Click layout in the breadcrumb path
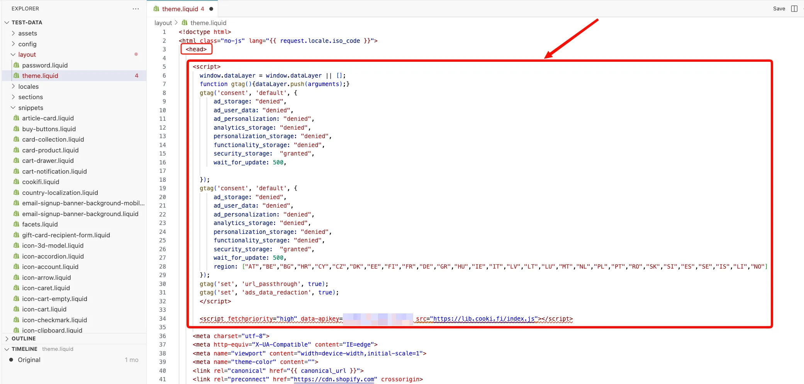 (x=163, y=23)
